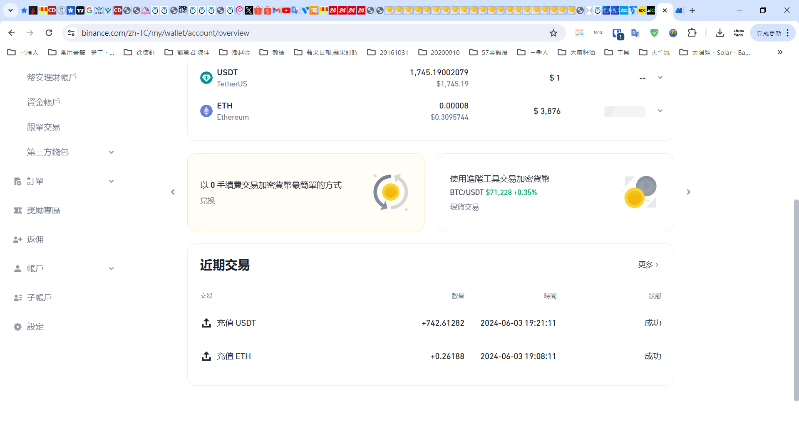The width and height of the screenshot is (799, 428).
Task: Open 更多 recent transactions link
Action: tap(649, 265)
